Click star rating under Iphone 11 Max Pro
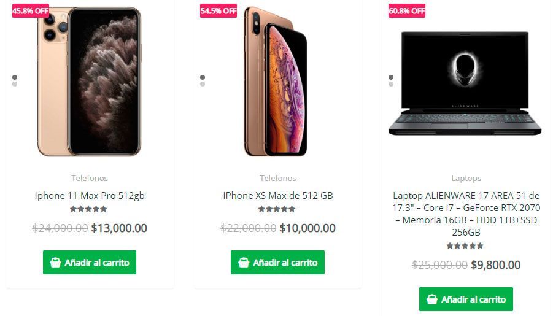553x316 pixels. (x=88, y=209)
